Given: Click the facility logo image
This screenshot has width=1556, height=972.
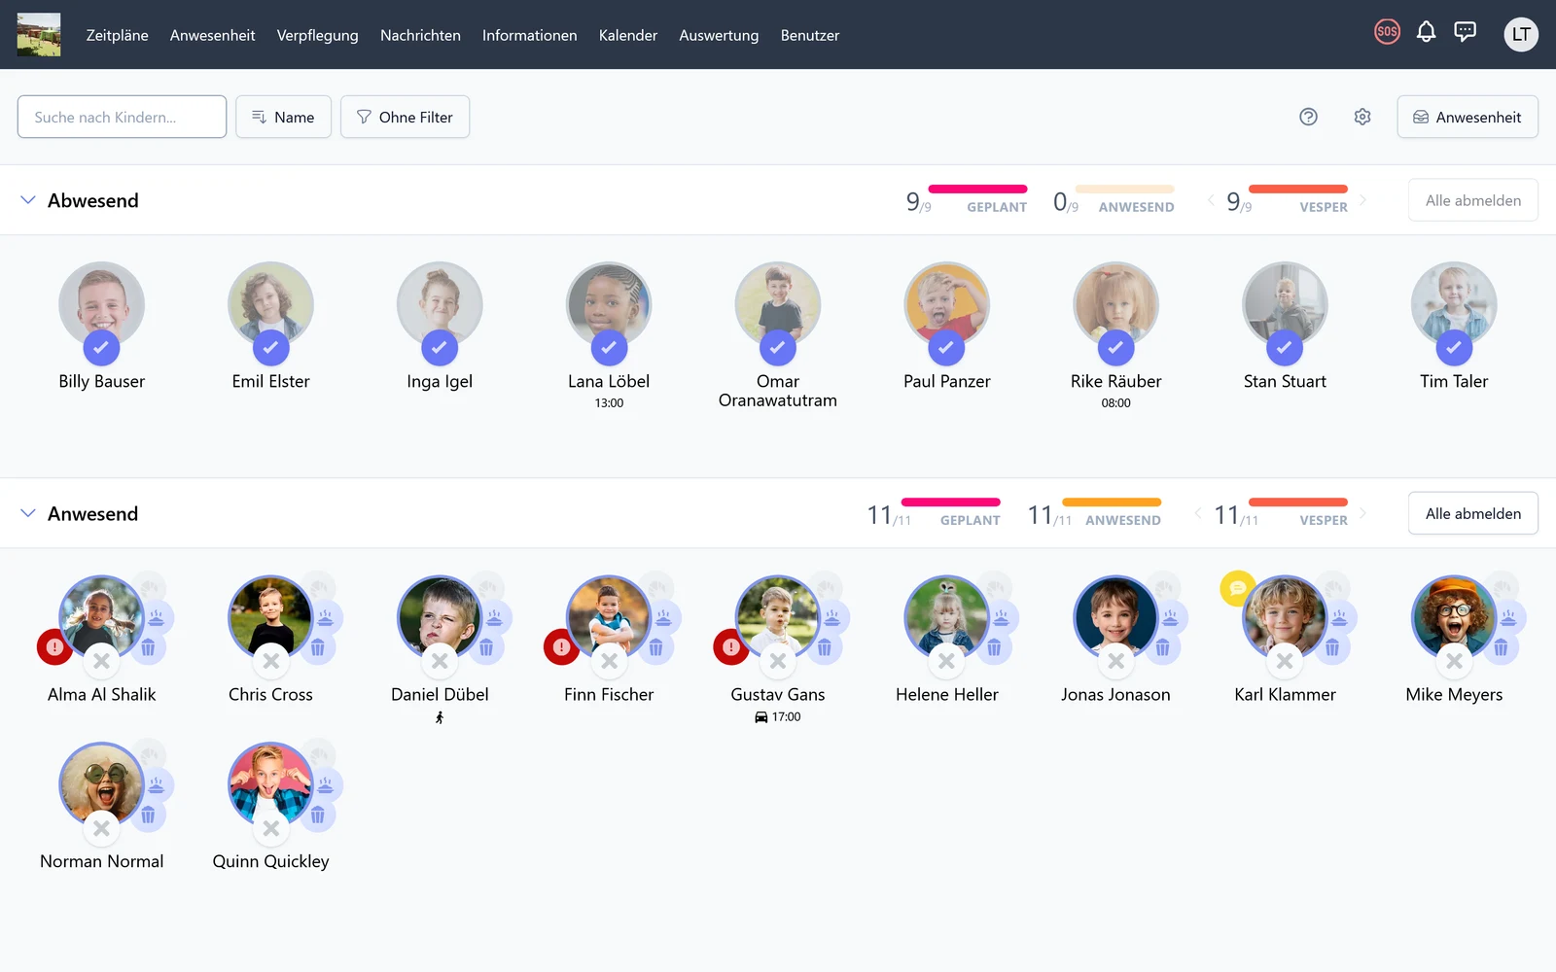Looking at the screenshot, I should click(39, 34).
